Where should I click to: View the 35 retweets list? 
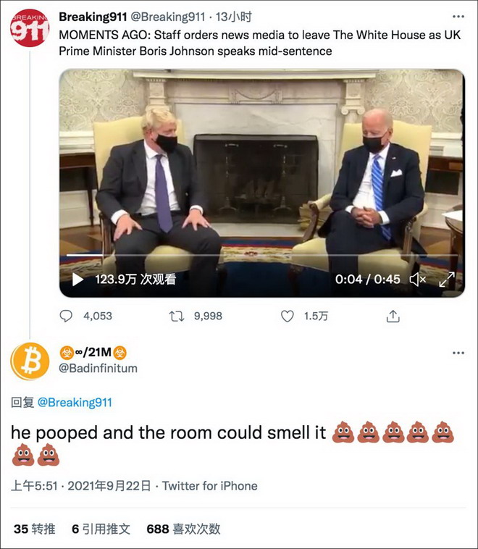[34, 529]
